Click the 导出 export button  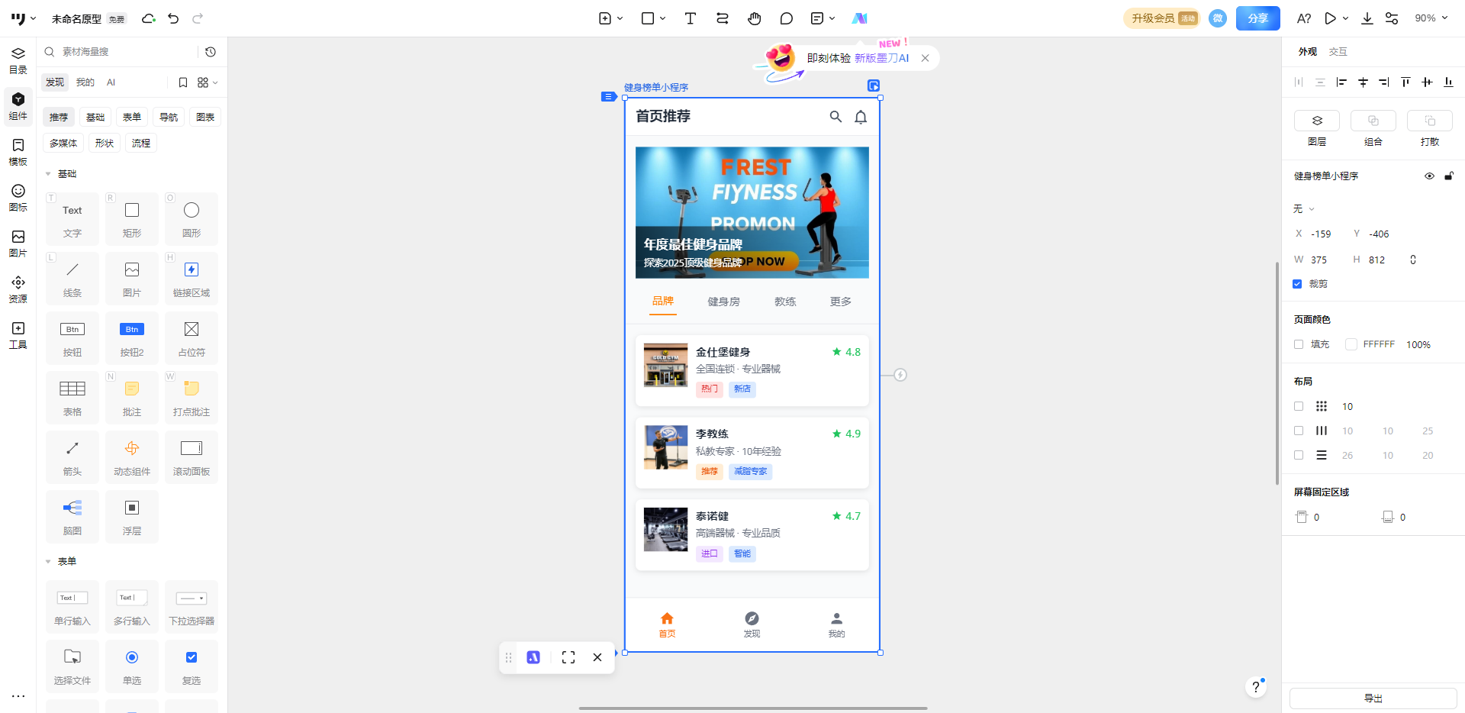(x=1373, y=698)
